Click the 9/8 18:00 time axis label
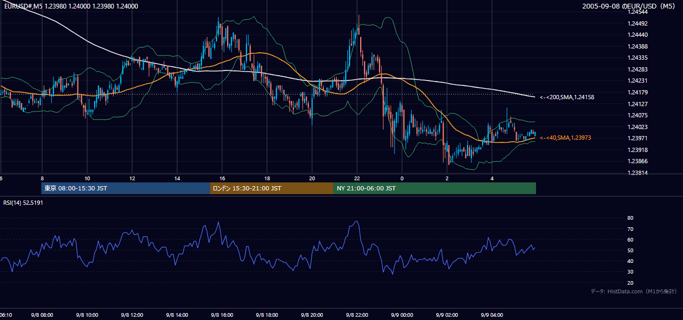 tap(267, 315)
